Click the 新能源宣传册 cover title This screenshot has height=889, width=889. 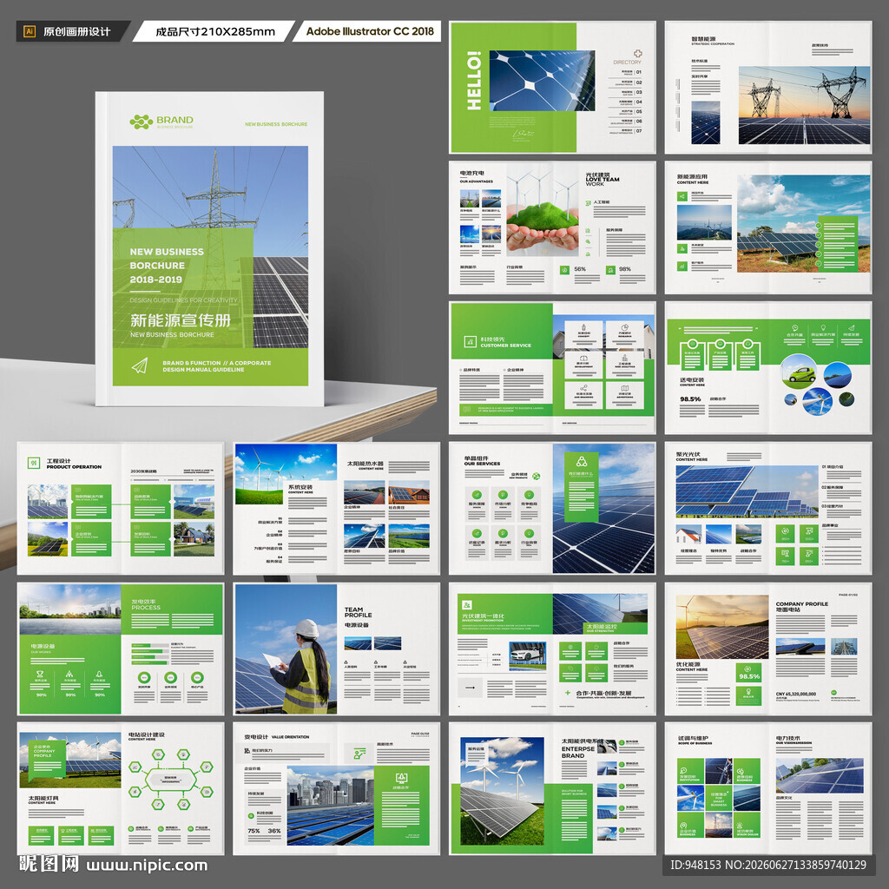pos(181,320)
